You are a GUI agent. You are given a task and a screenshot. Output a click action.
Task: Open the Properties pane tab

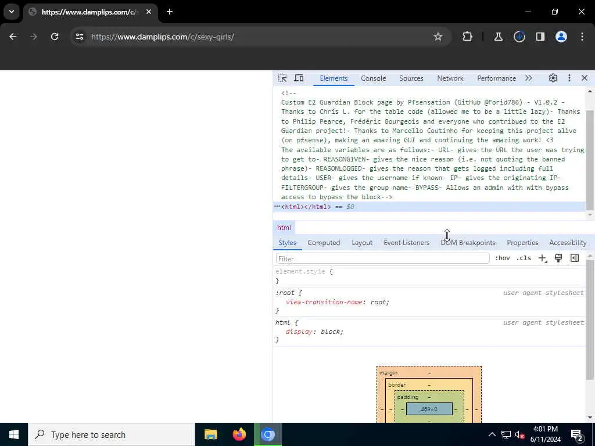[522, 243]
